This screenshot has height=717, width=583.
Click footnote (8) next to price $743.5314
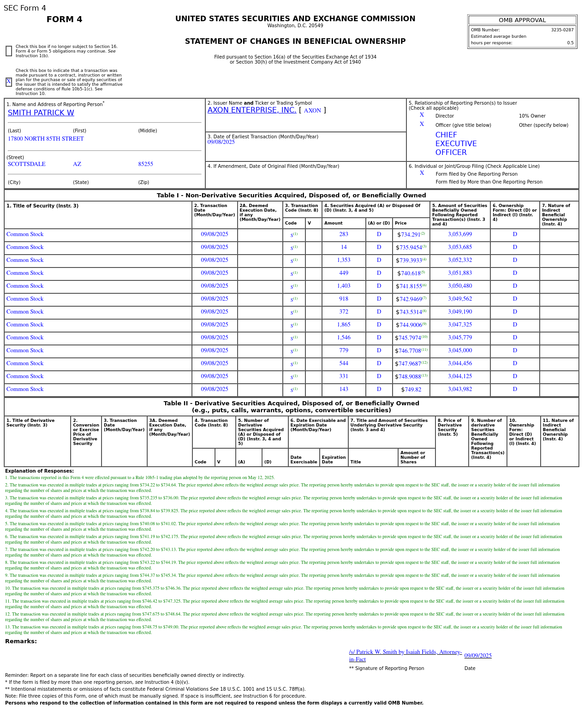424,311
